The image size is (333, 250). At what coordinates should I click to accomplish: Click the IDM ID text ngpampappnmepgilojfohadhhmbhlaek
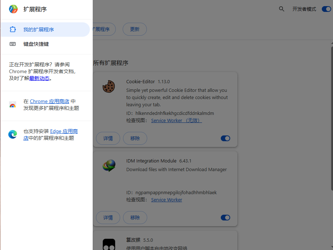[176, 192]
